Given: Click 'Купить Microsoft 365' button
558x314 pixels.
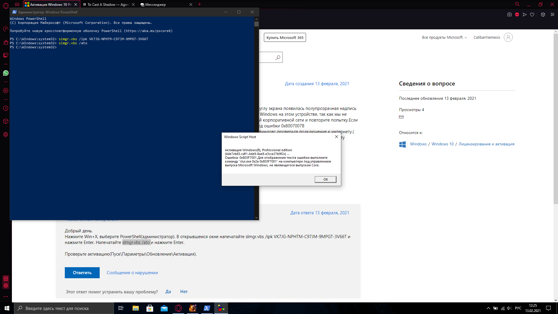Looking at the screenshot, I should [285, 38].
